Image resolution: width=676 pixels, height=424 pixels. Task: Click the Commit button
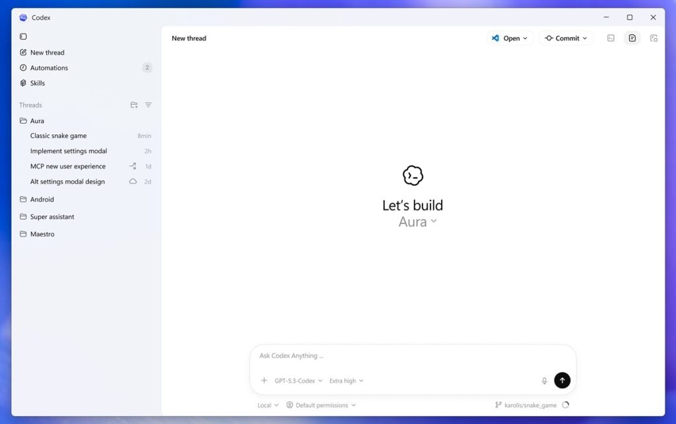[566, 38]
